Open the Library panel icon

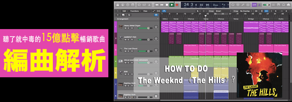(x=118, y=5)
